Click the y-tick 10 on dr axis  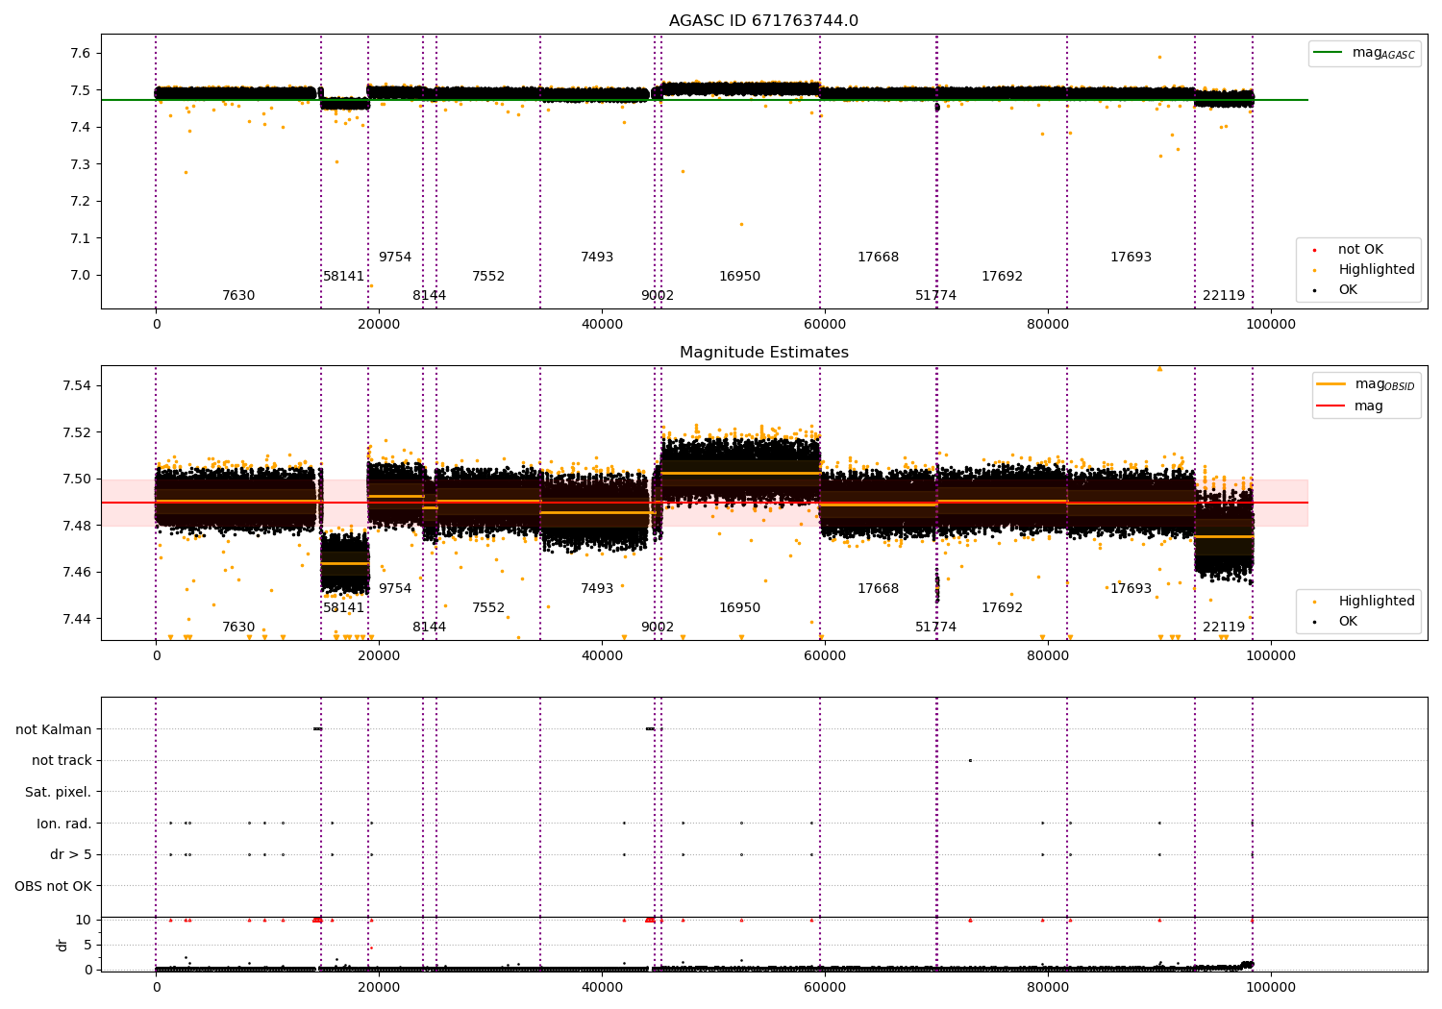84,920
